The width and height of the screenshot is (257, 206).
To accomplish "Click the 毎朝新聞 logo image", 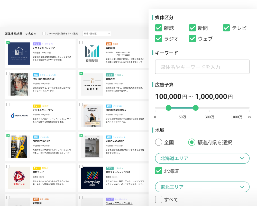I will (92, 54).
